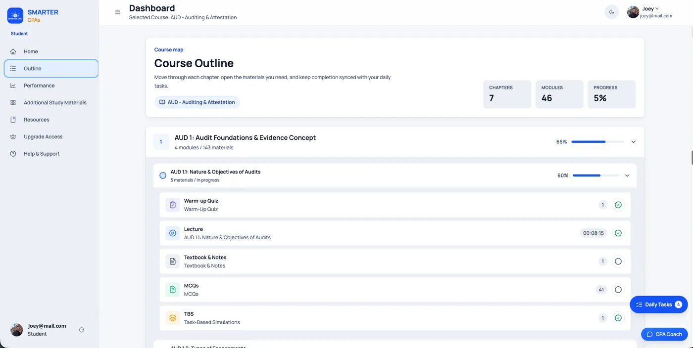Click Joey's avatar in the top bar
The height and width of the screenshot is (348, 693).
pyautogui.click(x=633, y=12)
